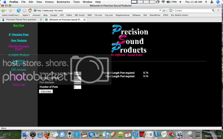
Task: Open iDVD disc icon in the dock
Action: click(91, 134)
